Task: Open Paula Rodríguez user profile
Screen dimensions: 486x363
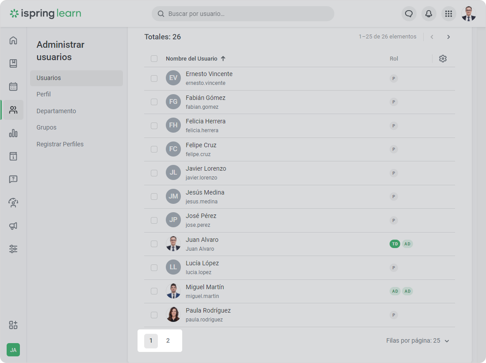Action: (208, 311)
